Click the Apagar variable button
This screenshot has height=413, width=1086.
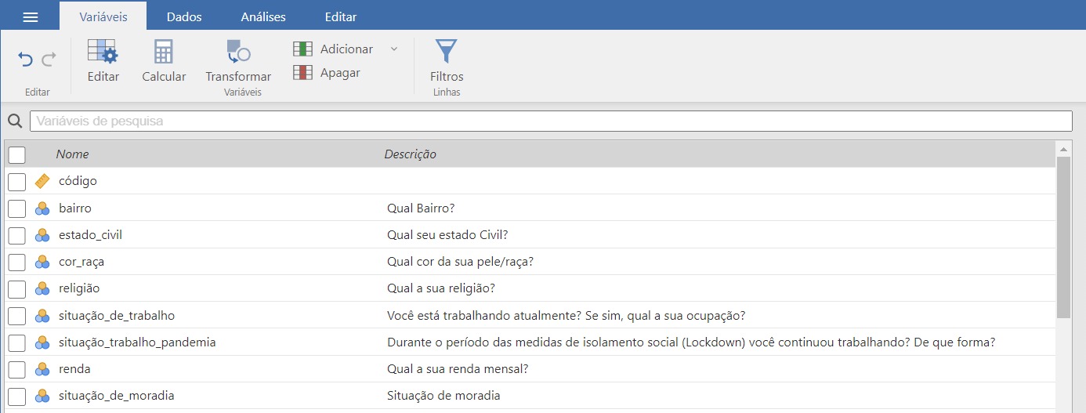coord(327,73)
